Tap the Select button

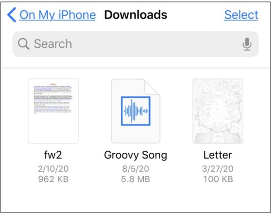point(241,15)
